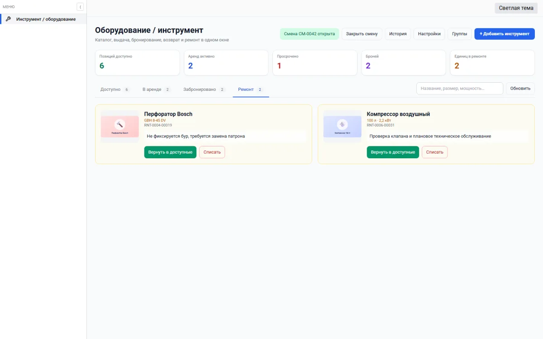Select the Ремонт tab

tap(251, 89)
